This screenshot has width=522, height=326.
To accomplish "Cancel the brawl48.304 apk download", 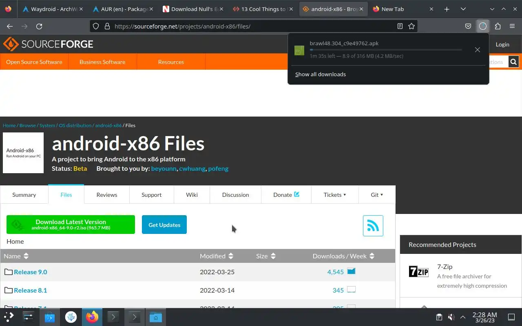I will tap(477, 50).
